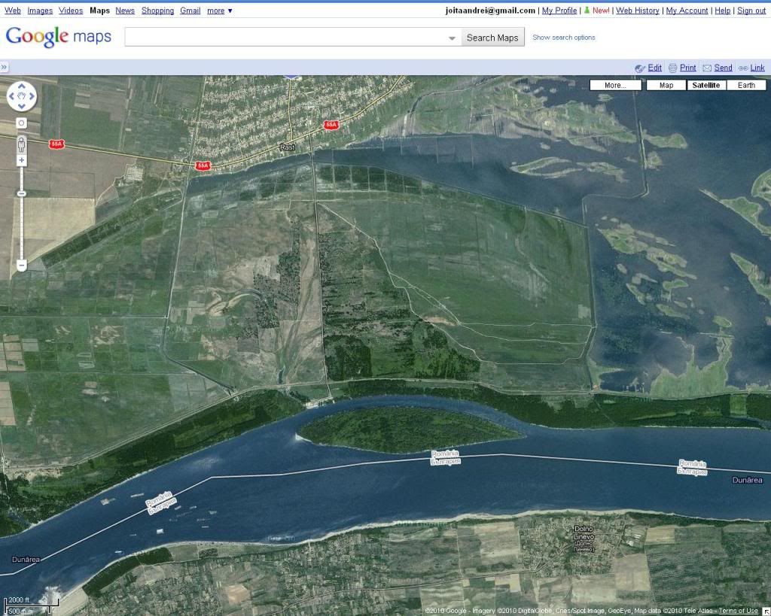The image size is (771, 616).
Task: Click the zoom slider handle
Action: (22, 193)
